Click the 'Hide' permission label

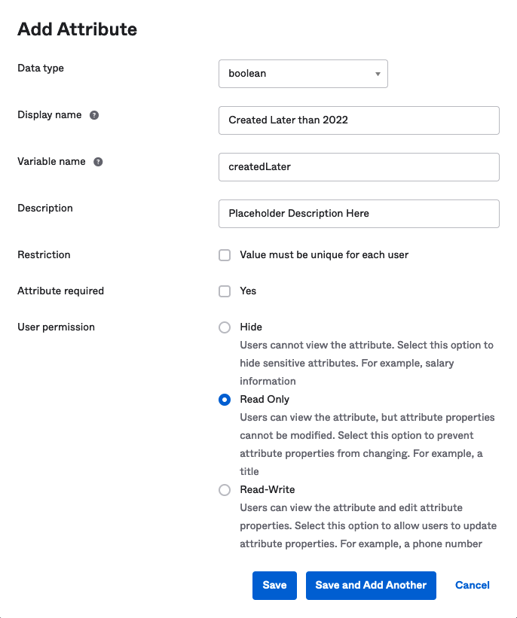pyautogui.click(x=249, y=327)
